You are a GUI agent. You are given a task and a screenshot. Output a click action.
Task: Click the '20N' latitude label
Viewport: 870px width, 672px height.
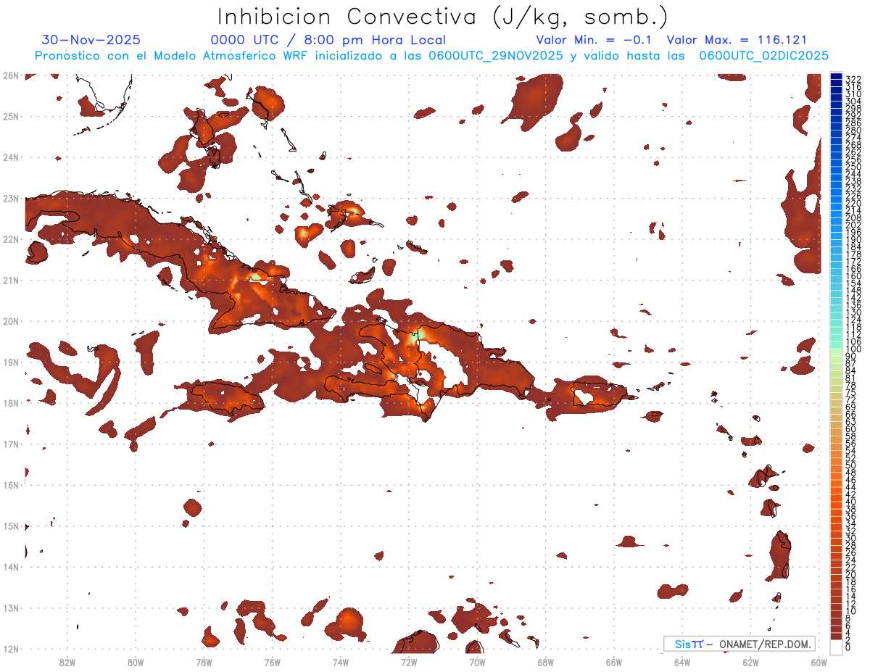pyautogui.click(x=10, y=320)
